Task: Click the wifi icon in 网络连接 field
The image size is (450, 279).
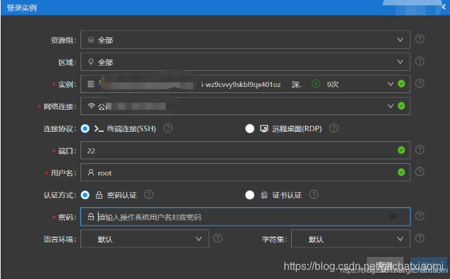Action: (91, 106)
